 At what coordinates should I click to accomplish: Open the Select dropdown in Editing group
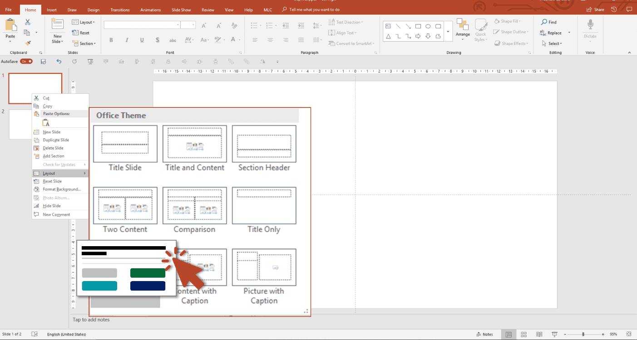click(555, 43)
